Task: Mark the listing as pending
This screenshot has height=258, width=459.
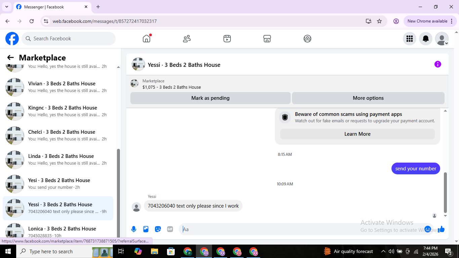Action: (210, 98)
